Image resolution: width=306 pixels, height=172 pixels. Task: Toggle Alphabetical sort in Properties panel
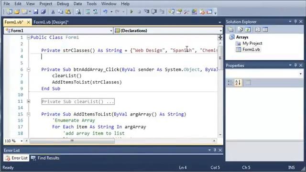pyautogui.click(x=238, y=83)
